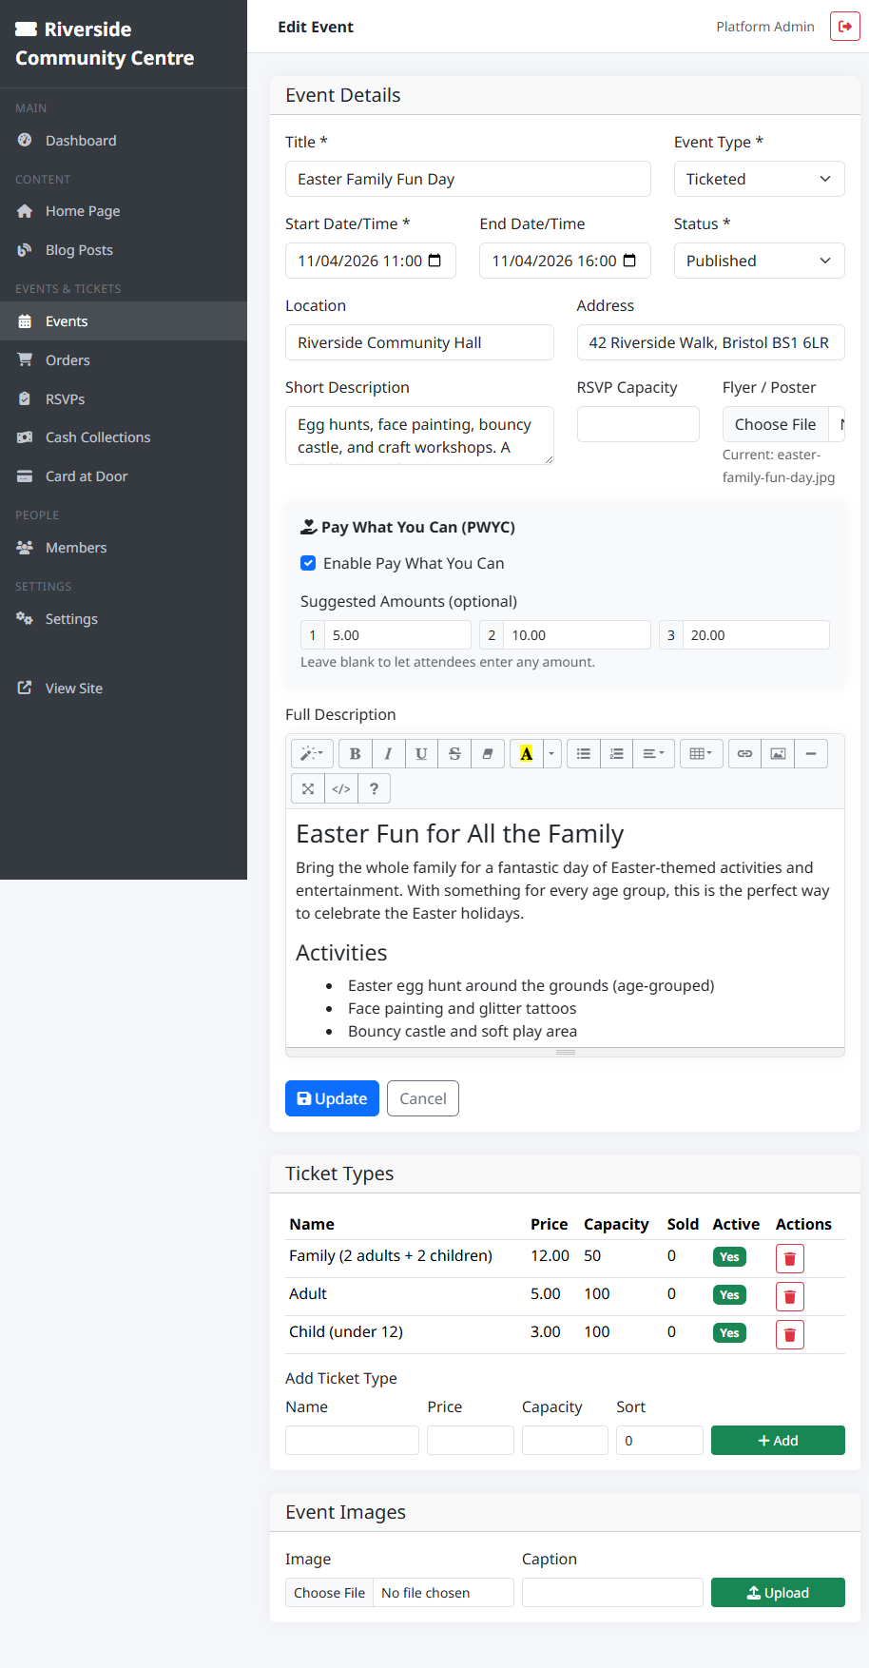Insert an ordered numbered list
This screenshot has height=1668, width=869.
click(616, 754)
